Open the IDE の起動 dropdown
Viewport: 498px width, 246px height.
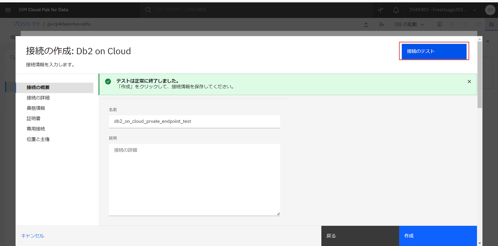[x=409, y=24]
